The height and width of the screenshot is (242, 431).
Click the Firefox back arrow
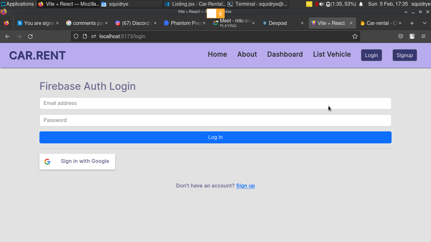(8, 36)
